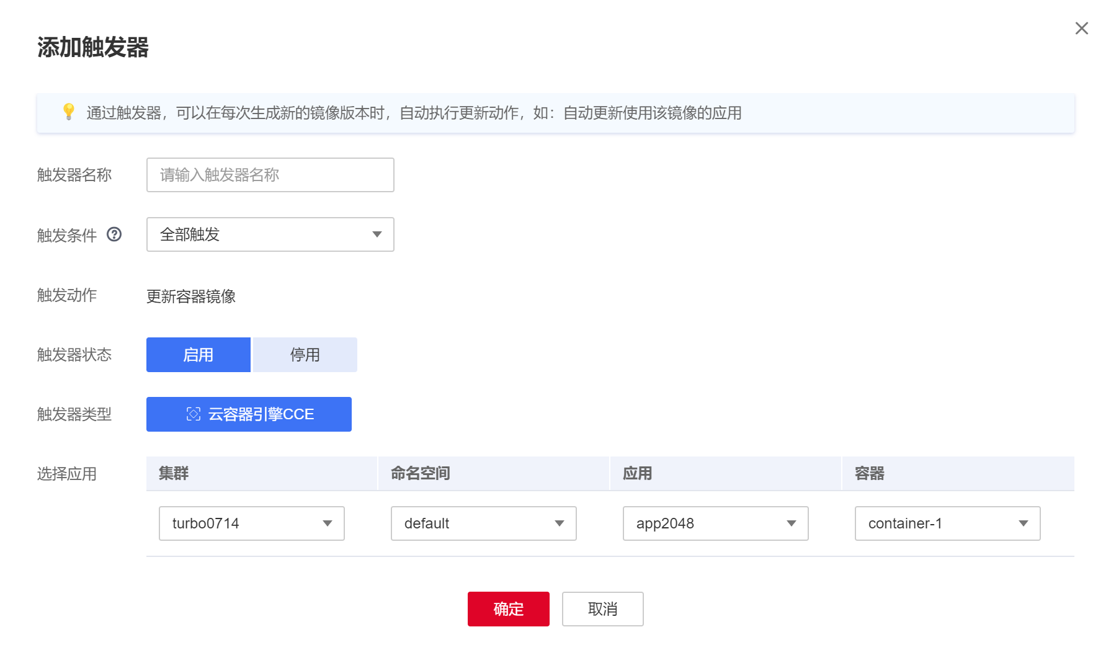Open the 容器 dropdown showing container-1
1111x663 pixels.
click(947, 523)
